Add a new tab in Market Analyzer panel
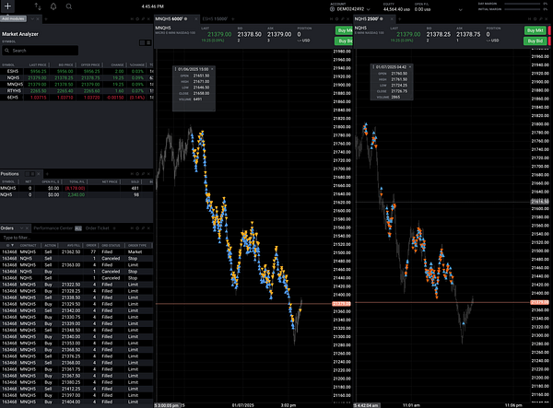Screen dimensions: 553x408 [x=46, y=19]
